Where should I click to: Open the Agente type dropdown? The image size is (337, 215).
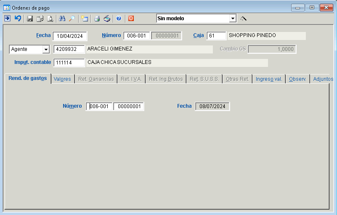pyautogui.click(x=45, y=50)
